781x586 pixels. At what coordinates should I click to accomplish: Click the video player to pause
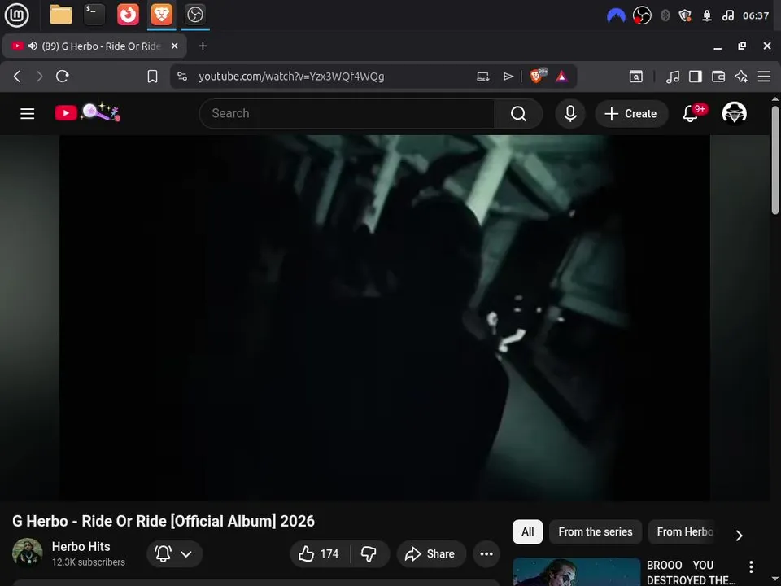point(385,317)
